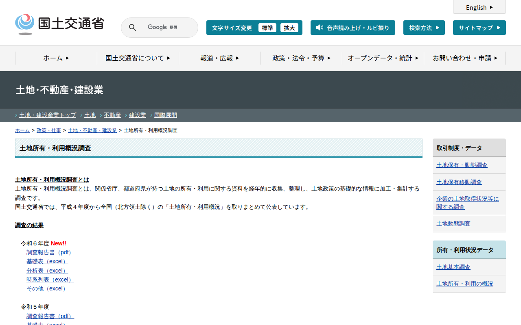
Task: Expand the 政策・法令・予算 menu
Action: [301, 58]
